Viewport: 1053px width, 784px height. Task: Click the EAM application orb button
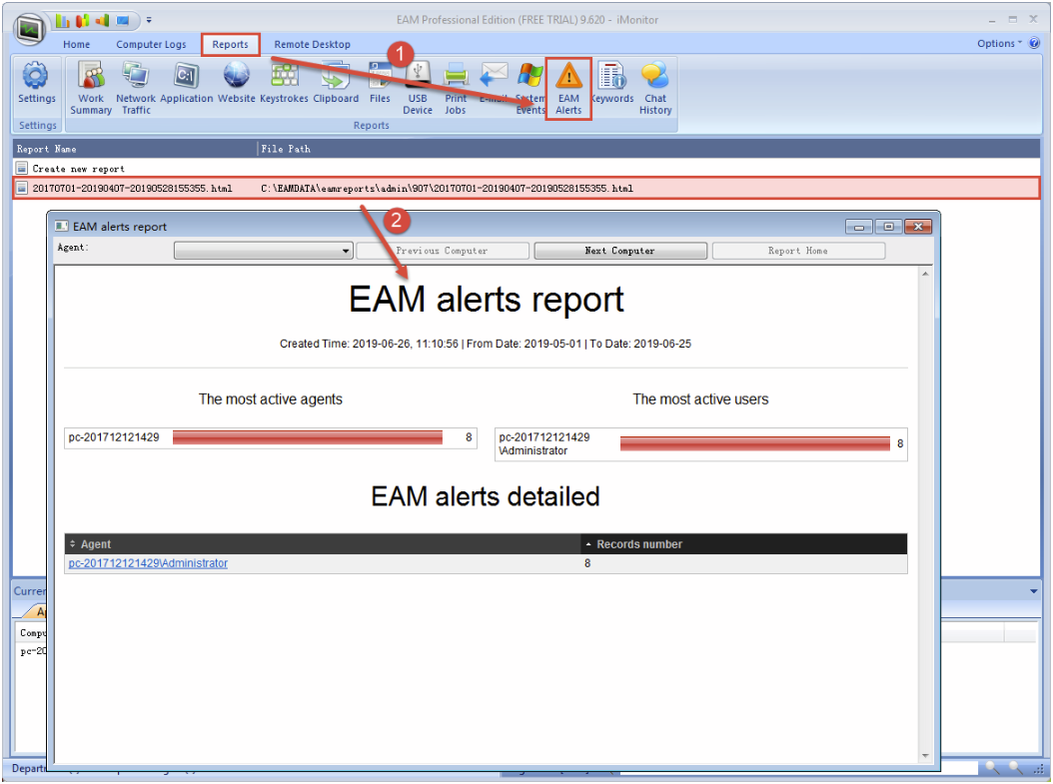pyautogui.click(x=30, y=29)
